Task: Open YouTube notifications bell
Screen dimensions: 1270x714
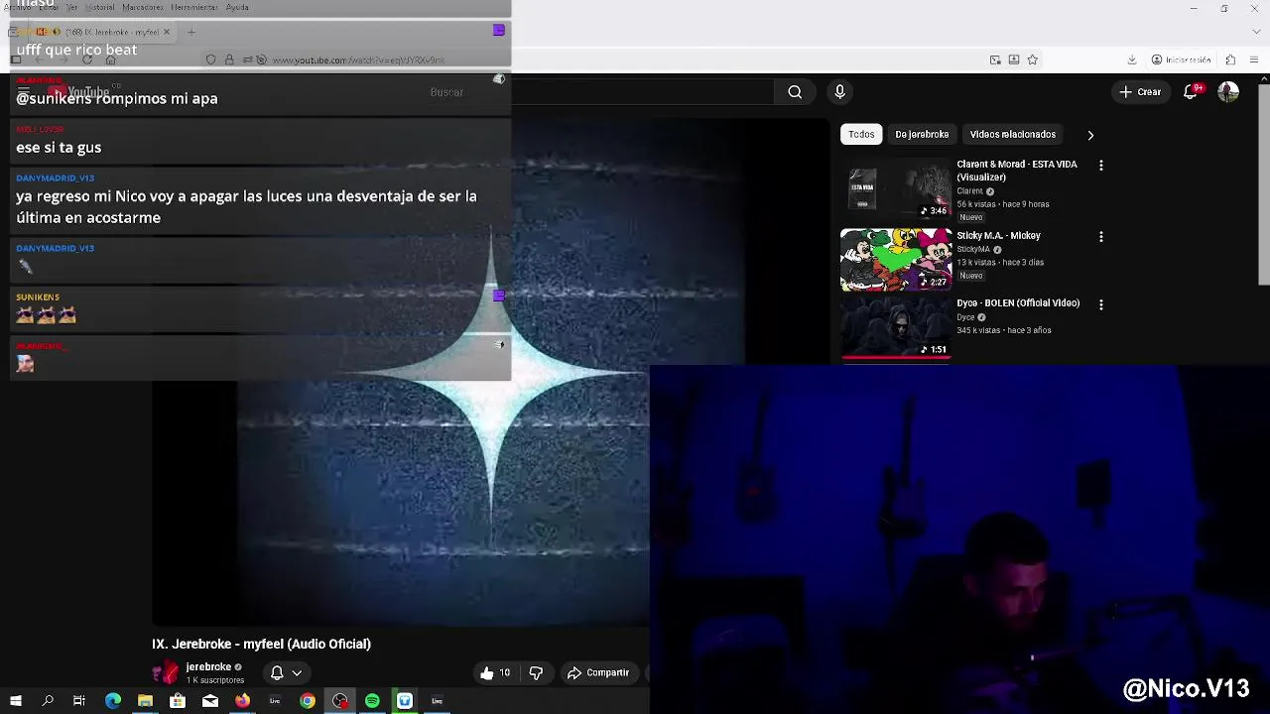Action: (x=1191, y=92)
